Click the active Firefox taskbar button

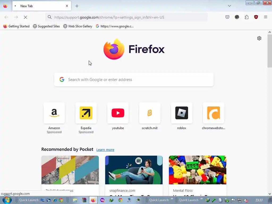tap(93, 200)
